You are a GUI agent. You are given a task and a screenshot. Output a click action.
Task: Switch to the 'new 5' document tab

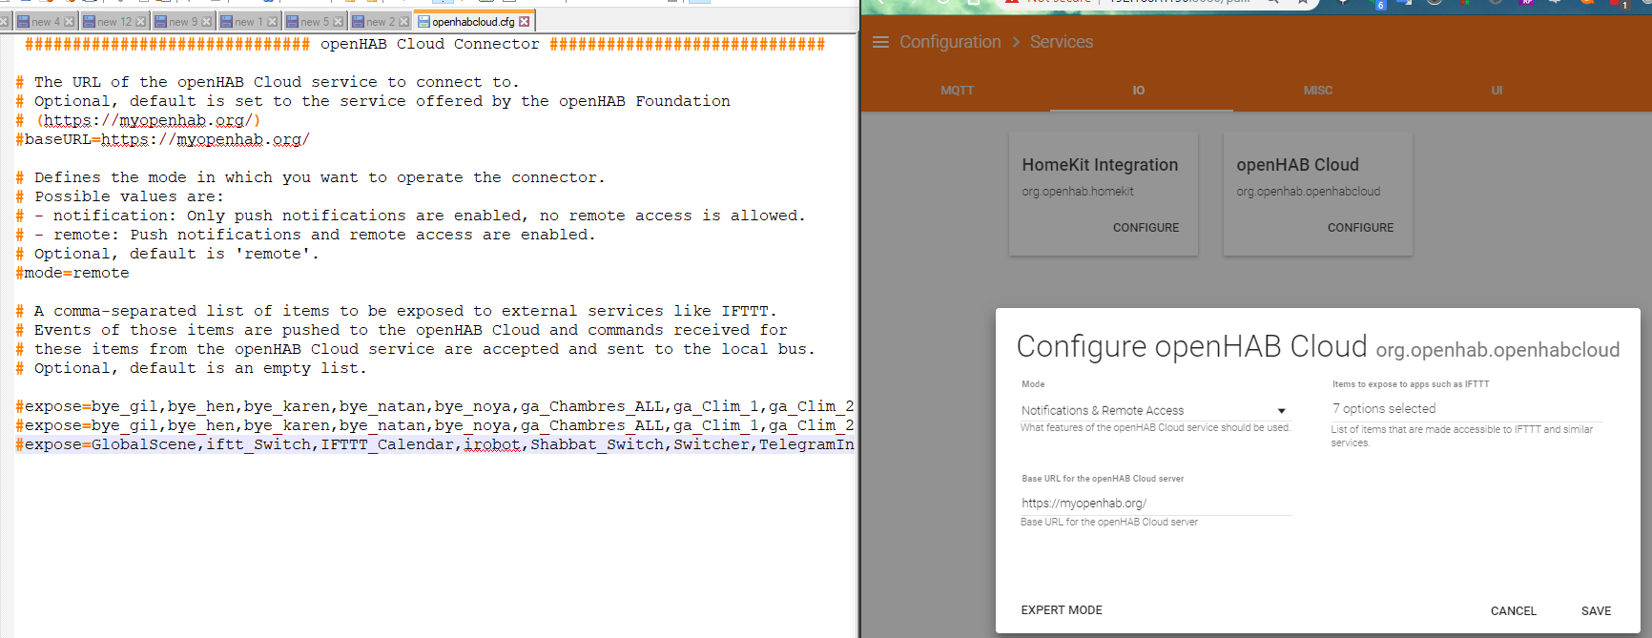[314, 22]
